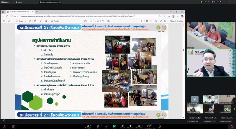Select the PDF Highlight tool
The width and height of the screenshot is (236, 129).
[x=9, y=21]
